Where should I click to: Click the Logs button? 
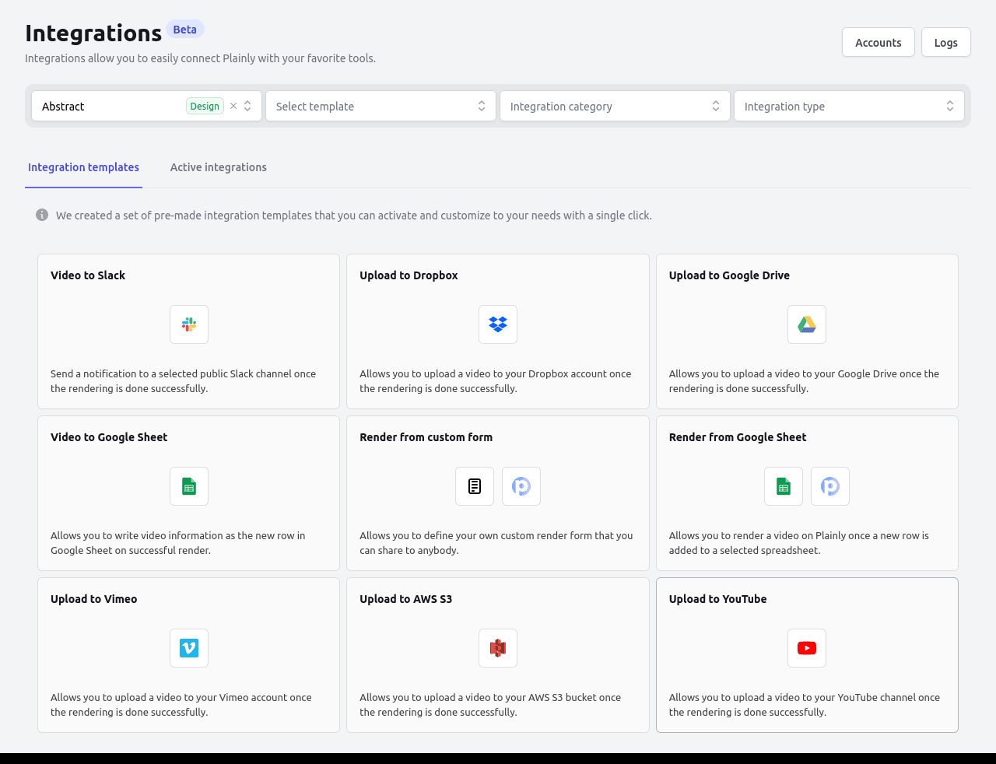pos(945,43)
